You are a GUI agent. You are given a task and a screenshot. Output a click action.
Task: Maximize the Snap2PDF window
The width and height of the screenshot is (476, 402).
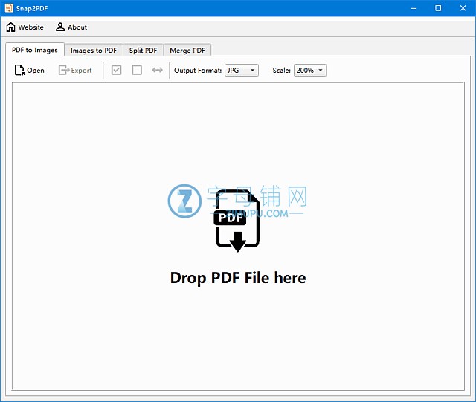438,8
